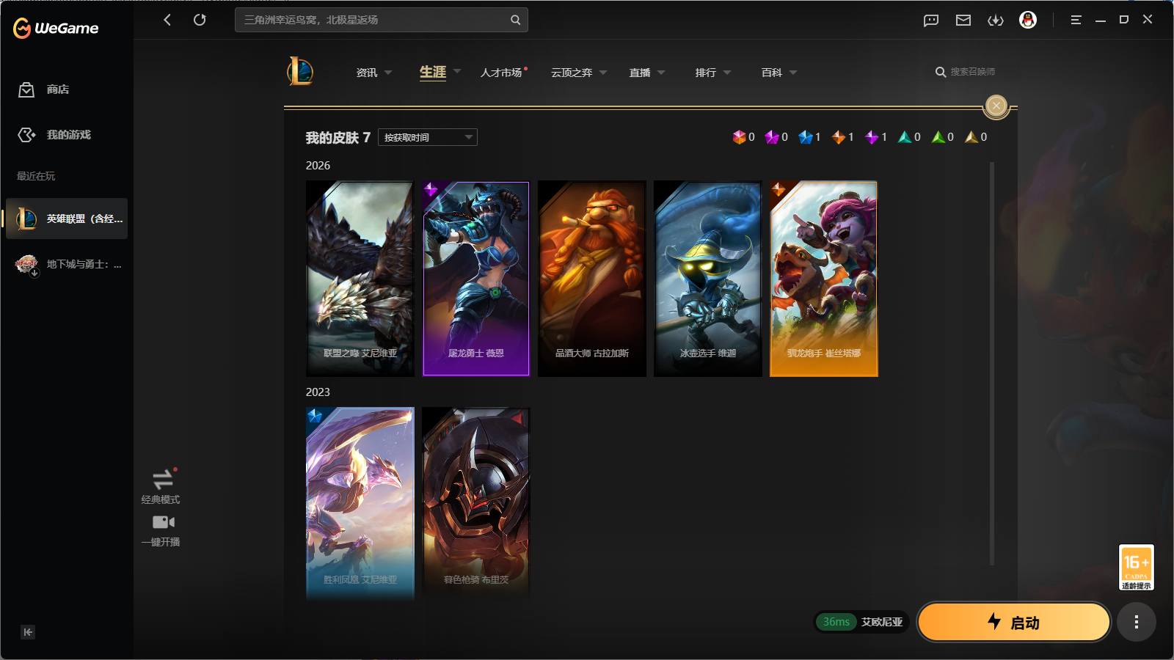Image resolution: width=1174 pixels, height=660 pixels.
Task: Expand the 排行 menu arrow
Action: click(x=727, y=73)
